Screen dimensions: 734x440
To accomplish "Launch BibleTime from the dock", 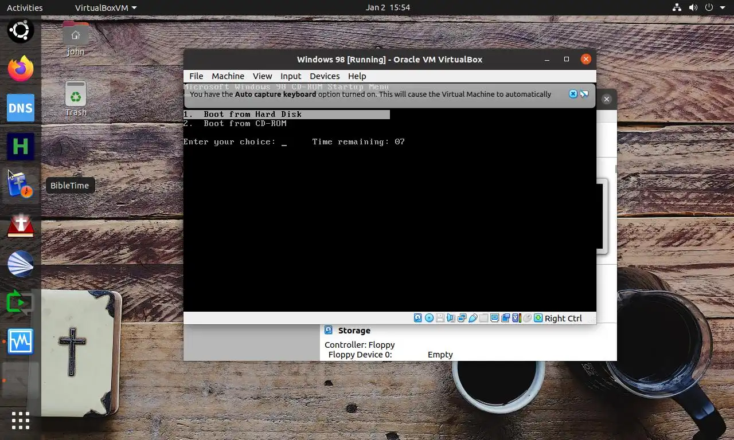I will 21,186.
